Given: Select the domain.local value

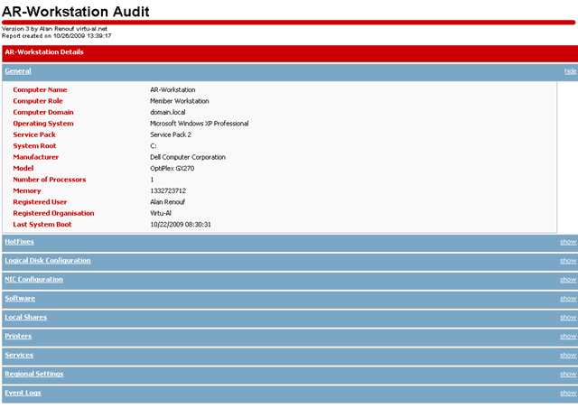Looking at the screenshot, I should click(168, 113).
